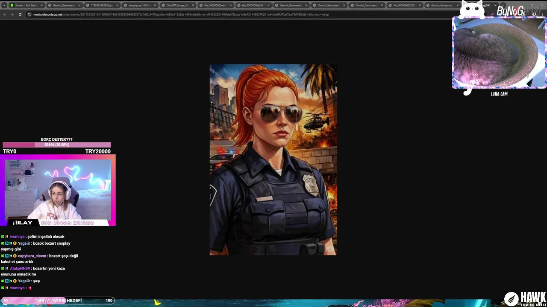Open a new tab with the plus button
This screenshot has height=307, width=547.
(x=503, y=5)
